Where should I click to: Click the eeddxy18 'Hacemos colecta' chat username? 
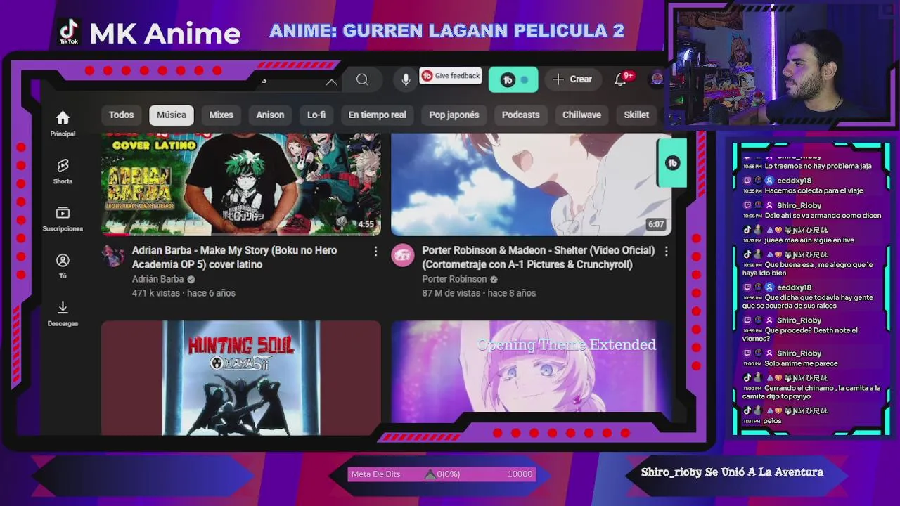pos(794,181)
